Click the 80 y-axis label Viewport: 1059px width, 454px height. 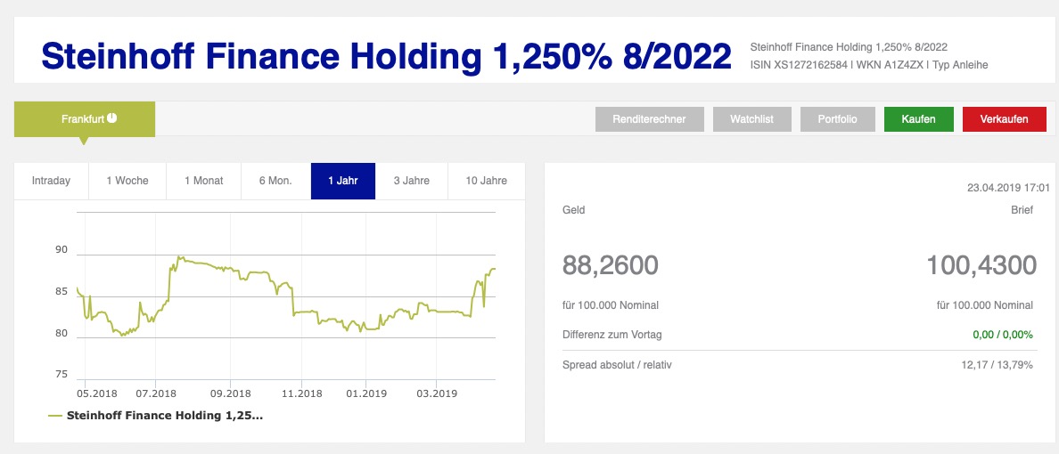[62, 333]
